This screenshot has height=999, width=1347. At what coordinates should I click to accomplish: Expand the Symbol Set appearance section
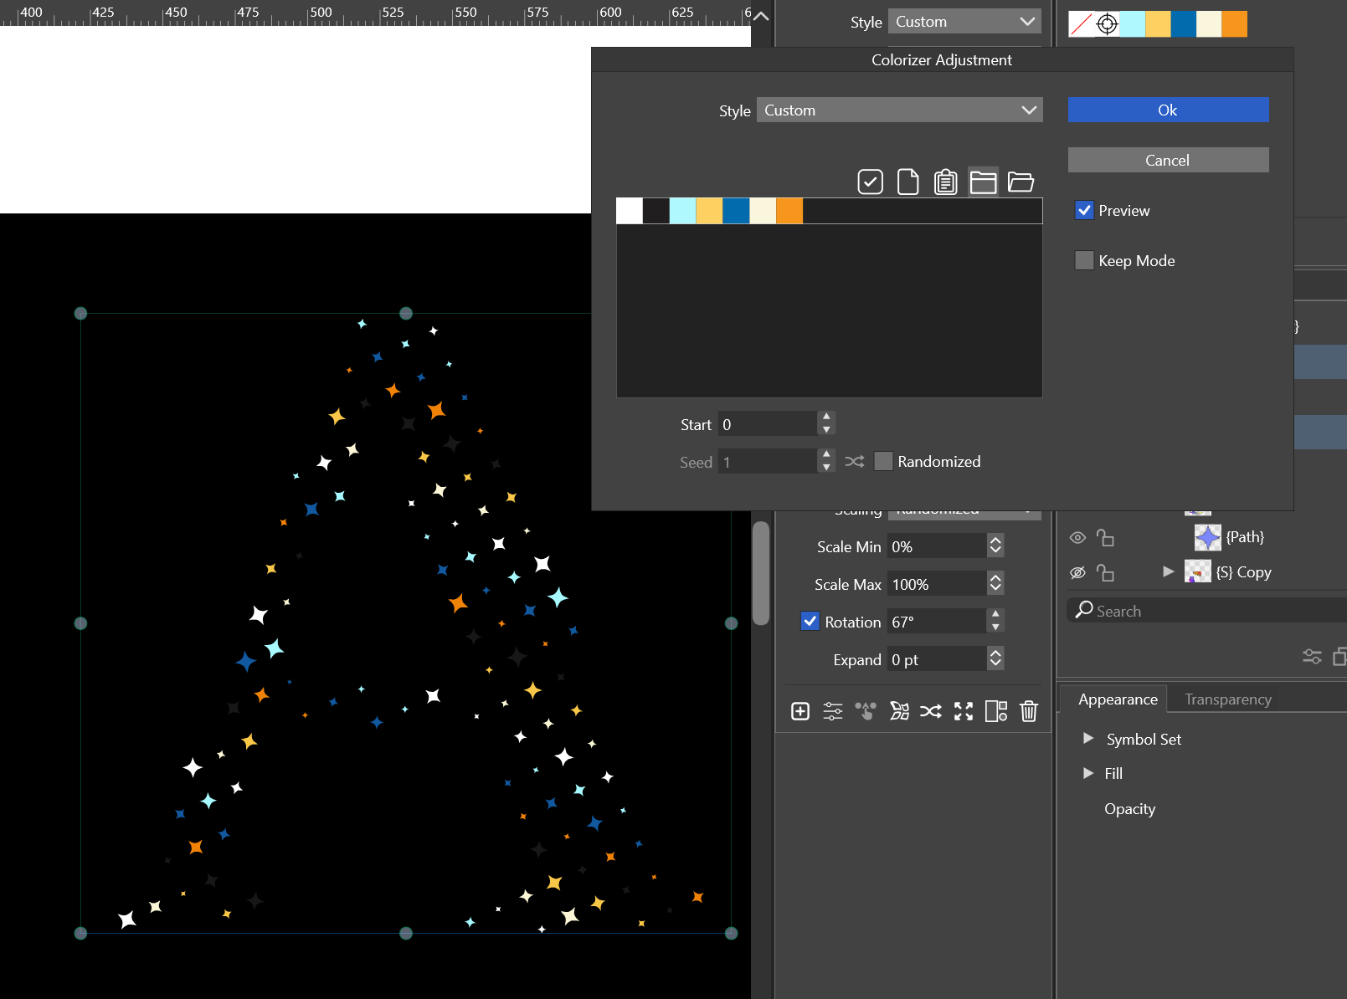[x=1088, y=738]
